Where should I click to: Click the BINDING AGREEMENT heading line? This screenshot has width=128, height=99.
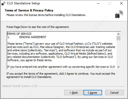(33, 37)
